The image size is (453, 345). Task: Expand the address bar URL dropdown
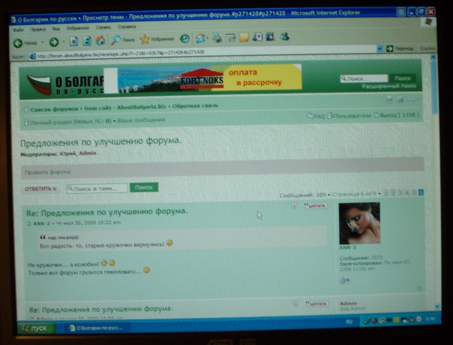click(x=379, y=48)
